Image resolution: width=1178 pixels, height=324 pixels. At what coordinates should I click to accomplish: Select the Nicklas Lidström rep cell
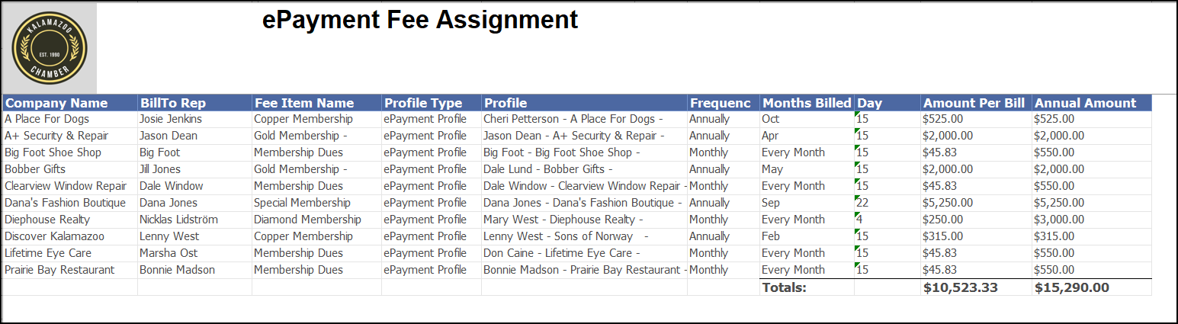(x=178, y=220)
